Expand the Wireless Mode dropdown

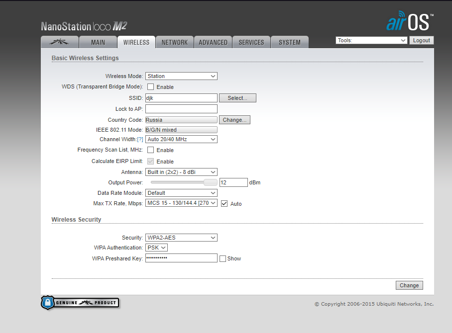pos(181,76)
